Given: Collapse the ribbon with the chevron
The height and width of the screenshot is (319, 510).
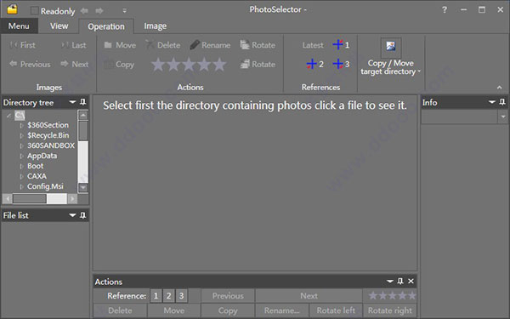Looking at the screenshot, I should pyautogui.click(x=499, y=88).
